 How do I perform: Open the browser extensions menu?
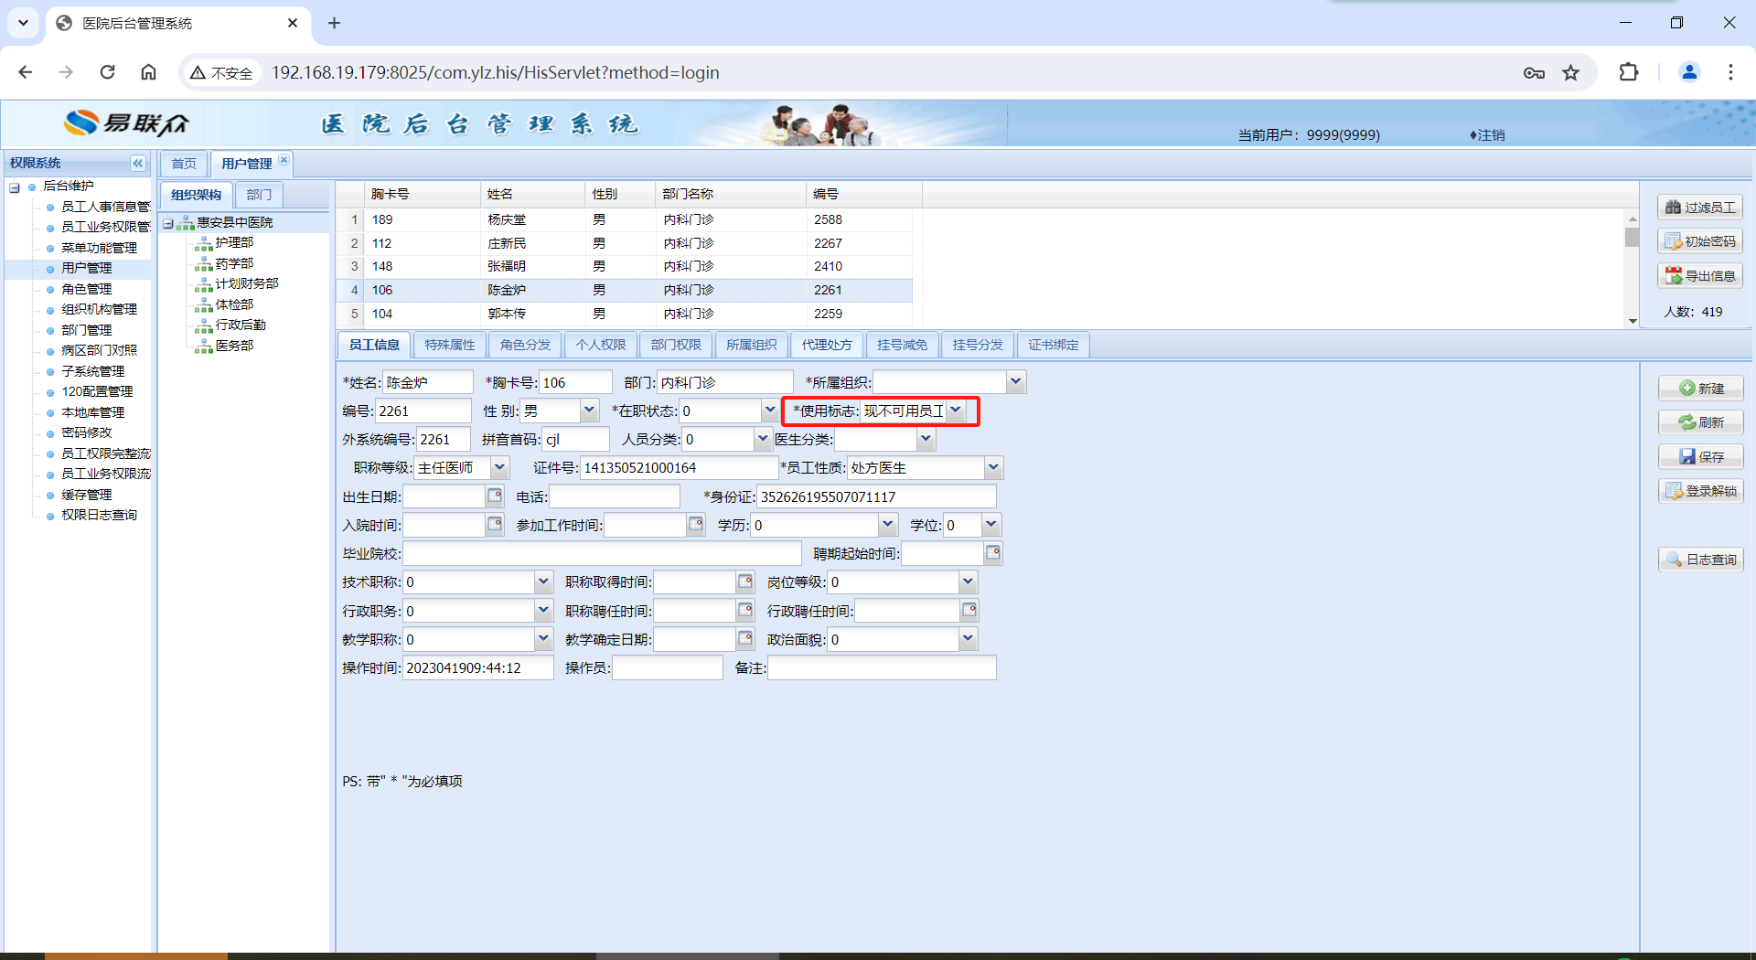point(1629,72)
